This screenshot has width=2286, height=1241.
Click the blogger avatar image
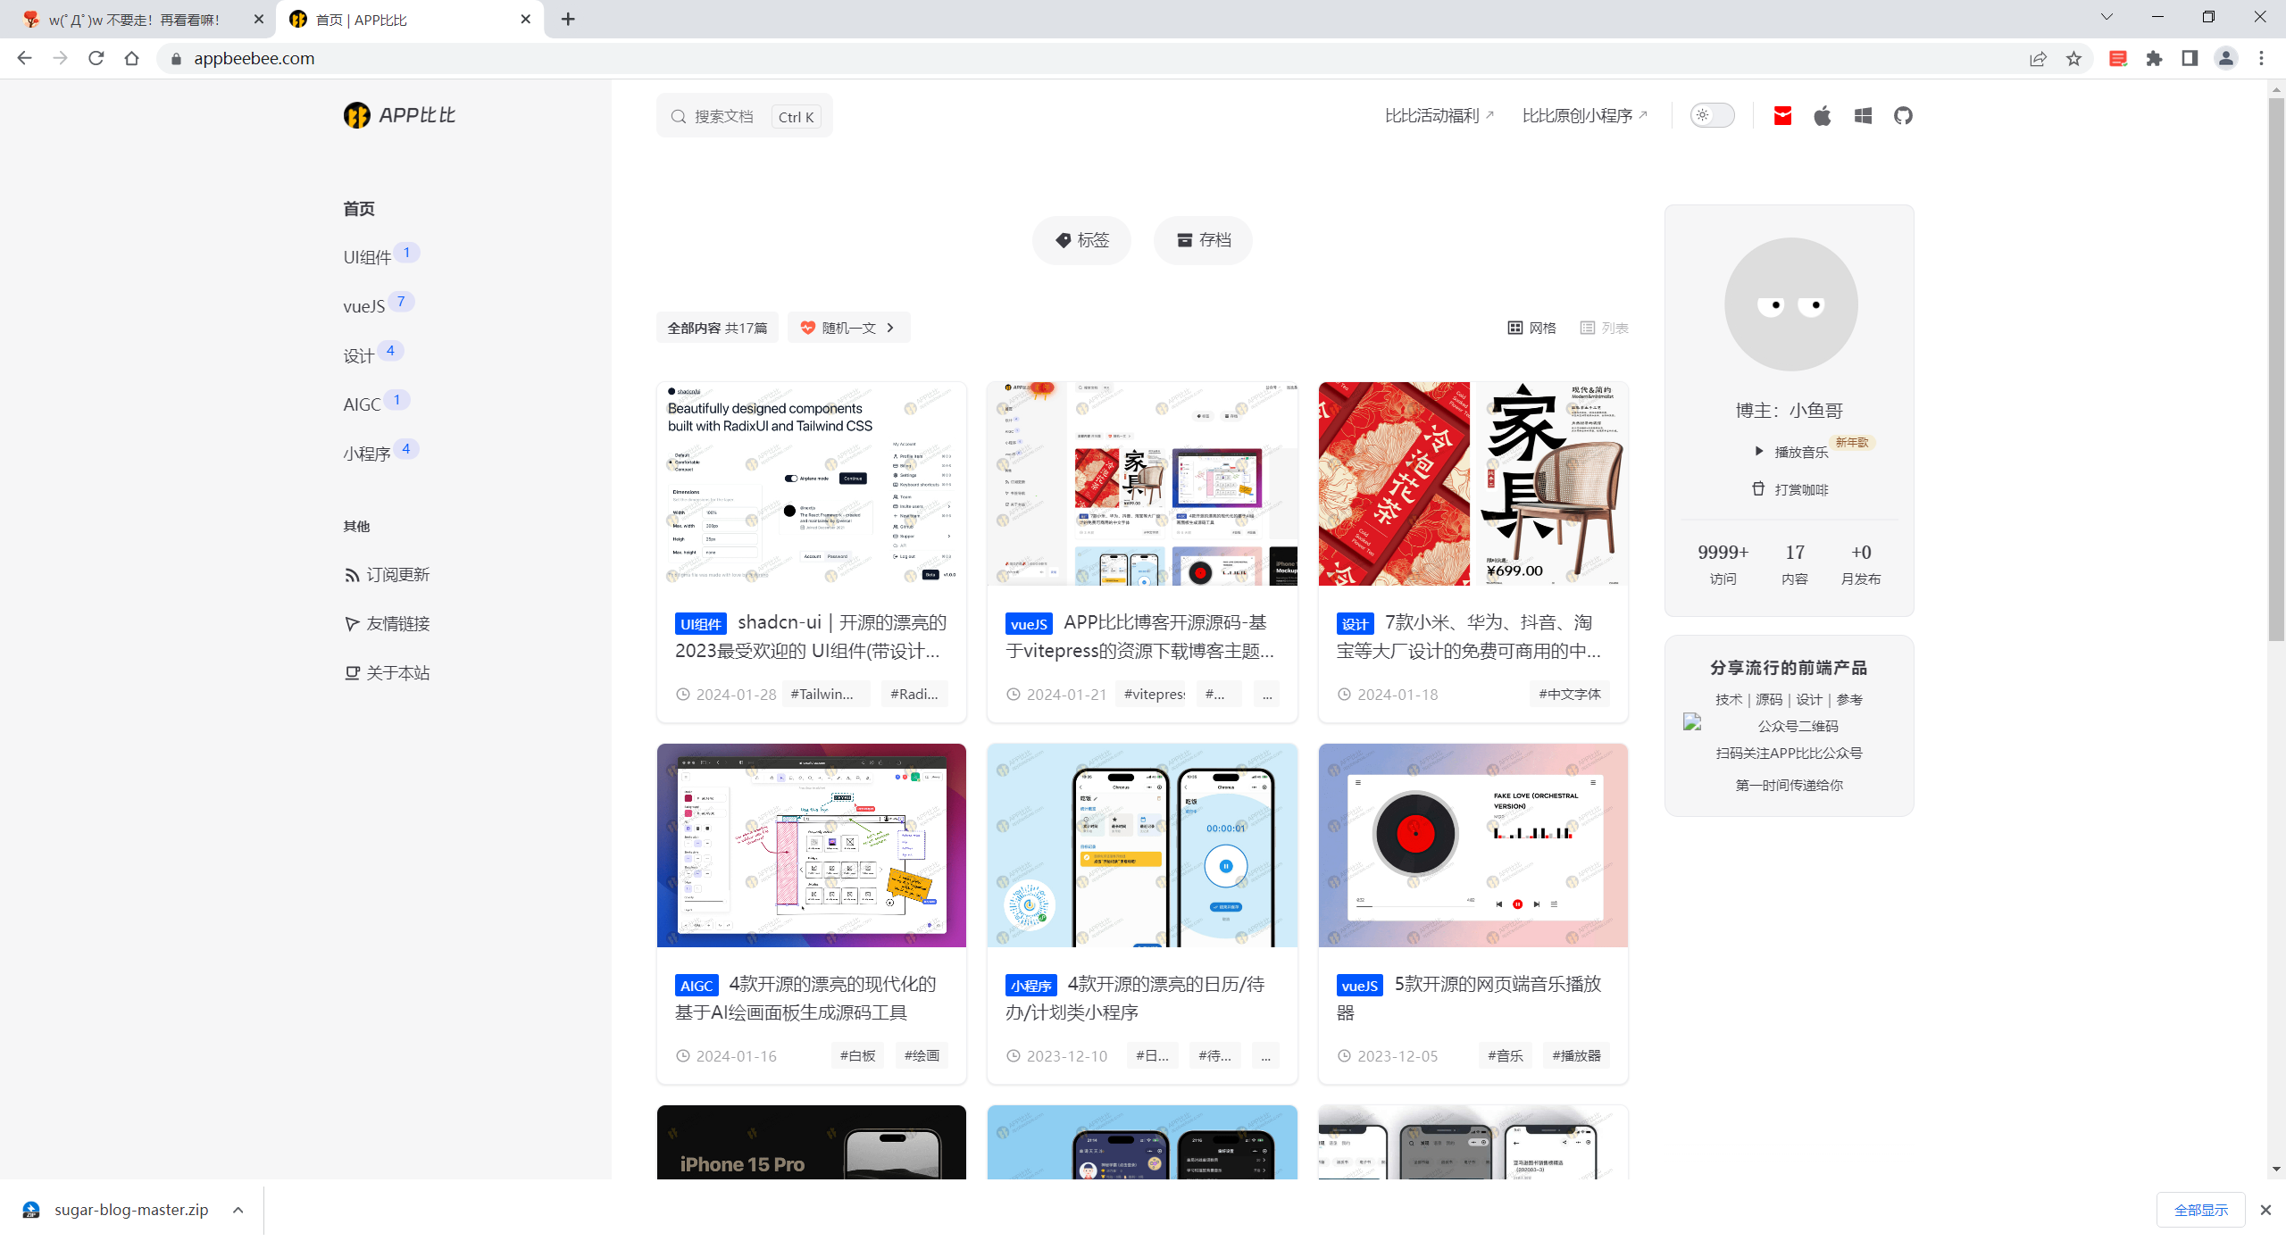1790,304
